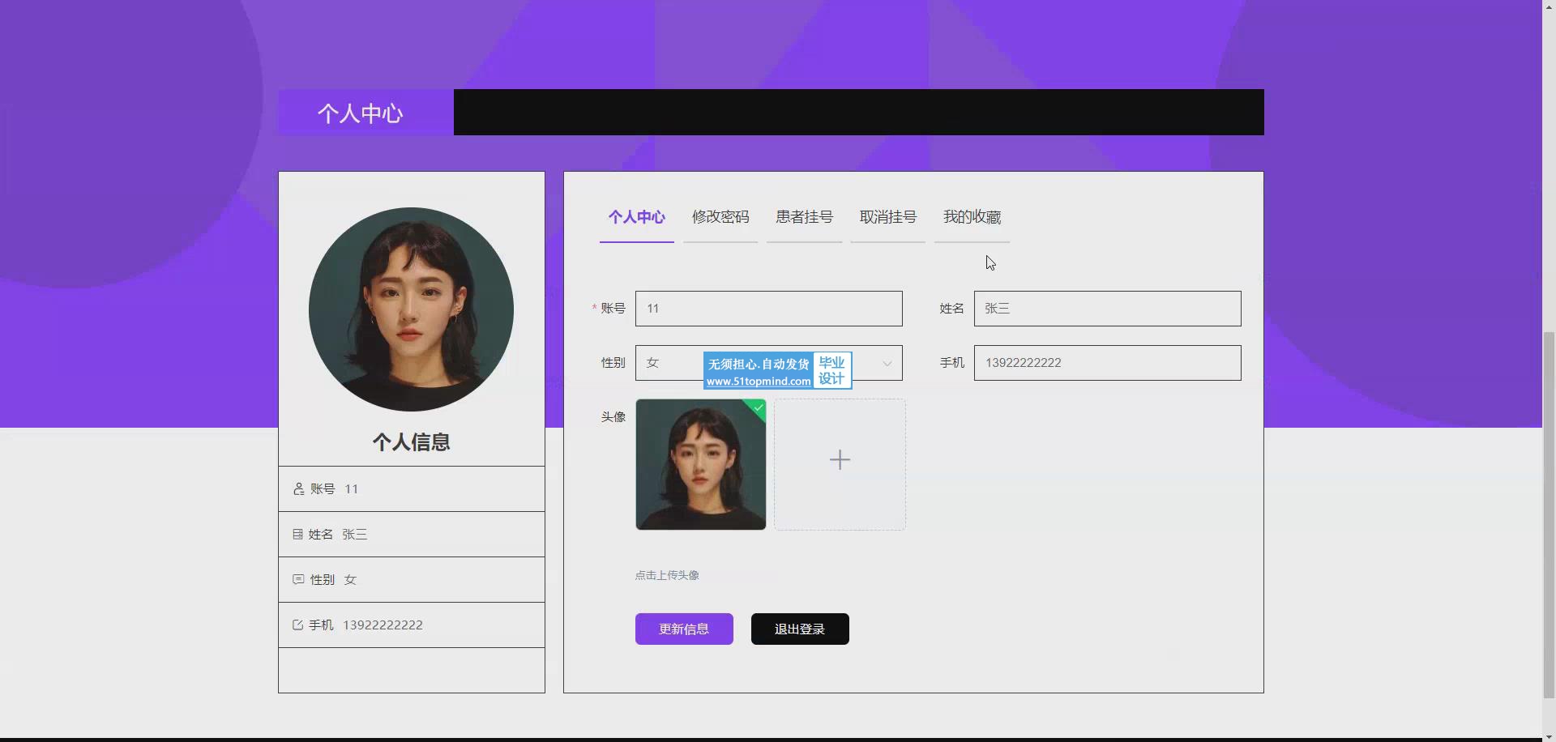Click the 个人信息 heading
Viewport: 1556px width, 742px height.
411,442
